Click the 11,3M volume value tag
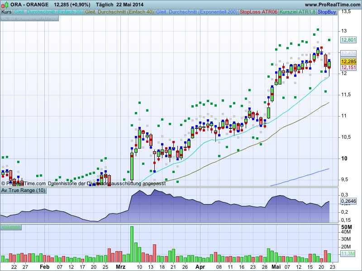This screenshot has height=271, width=362. tap(348, 254)
